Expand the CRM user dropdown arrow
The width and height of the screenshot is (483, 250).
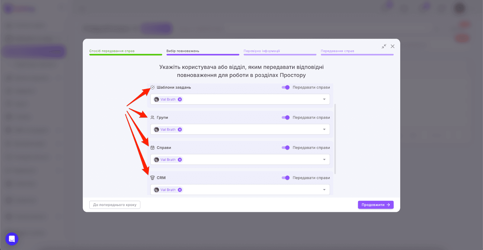(x=324, y=190)
